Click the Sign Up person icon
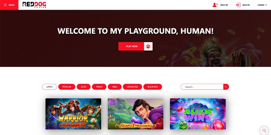The width and height of the screenshot is (271, 135). [x=215, y=5]
